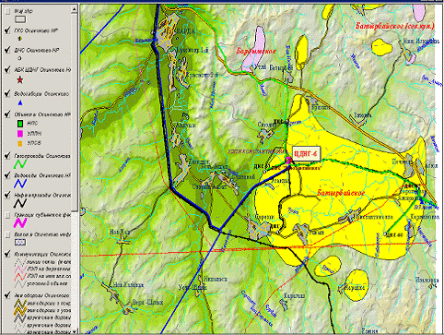The image size is (444, 335).
Task: Enable the Границы субъектов layer checkbox
Action: (x=7, y=215)
